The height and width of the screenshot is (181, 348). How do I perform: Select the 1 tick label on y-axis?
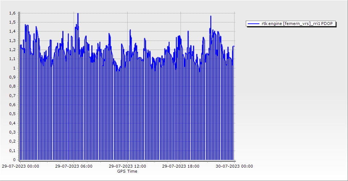(x=14, y=68)
